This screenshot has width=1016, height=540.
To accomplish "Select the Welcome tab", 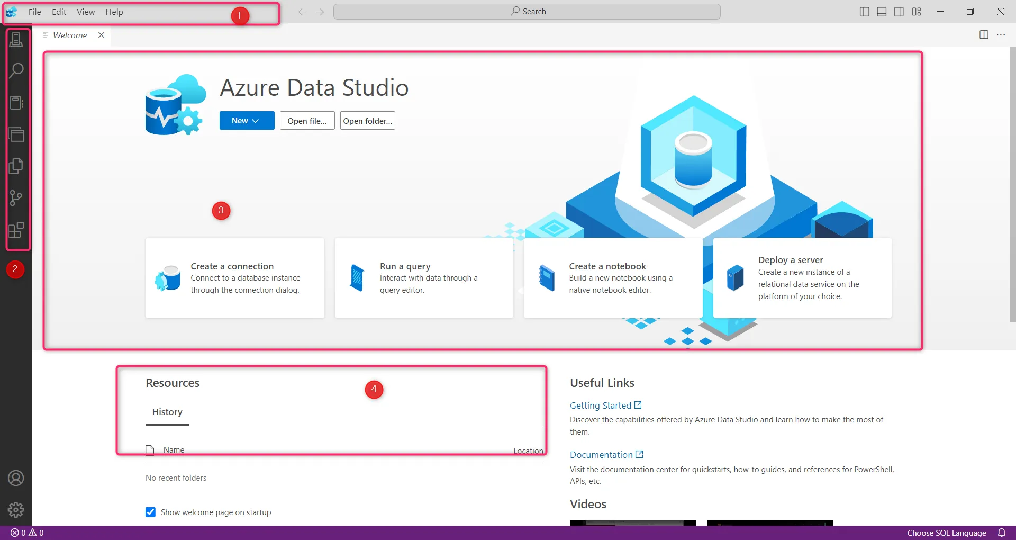I will pyautogui.click(x=70, y=35).
